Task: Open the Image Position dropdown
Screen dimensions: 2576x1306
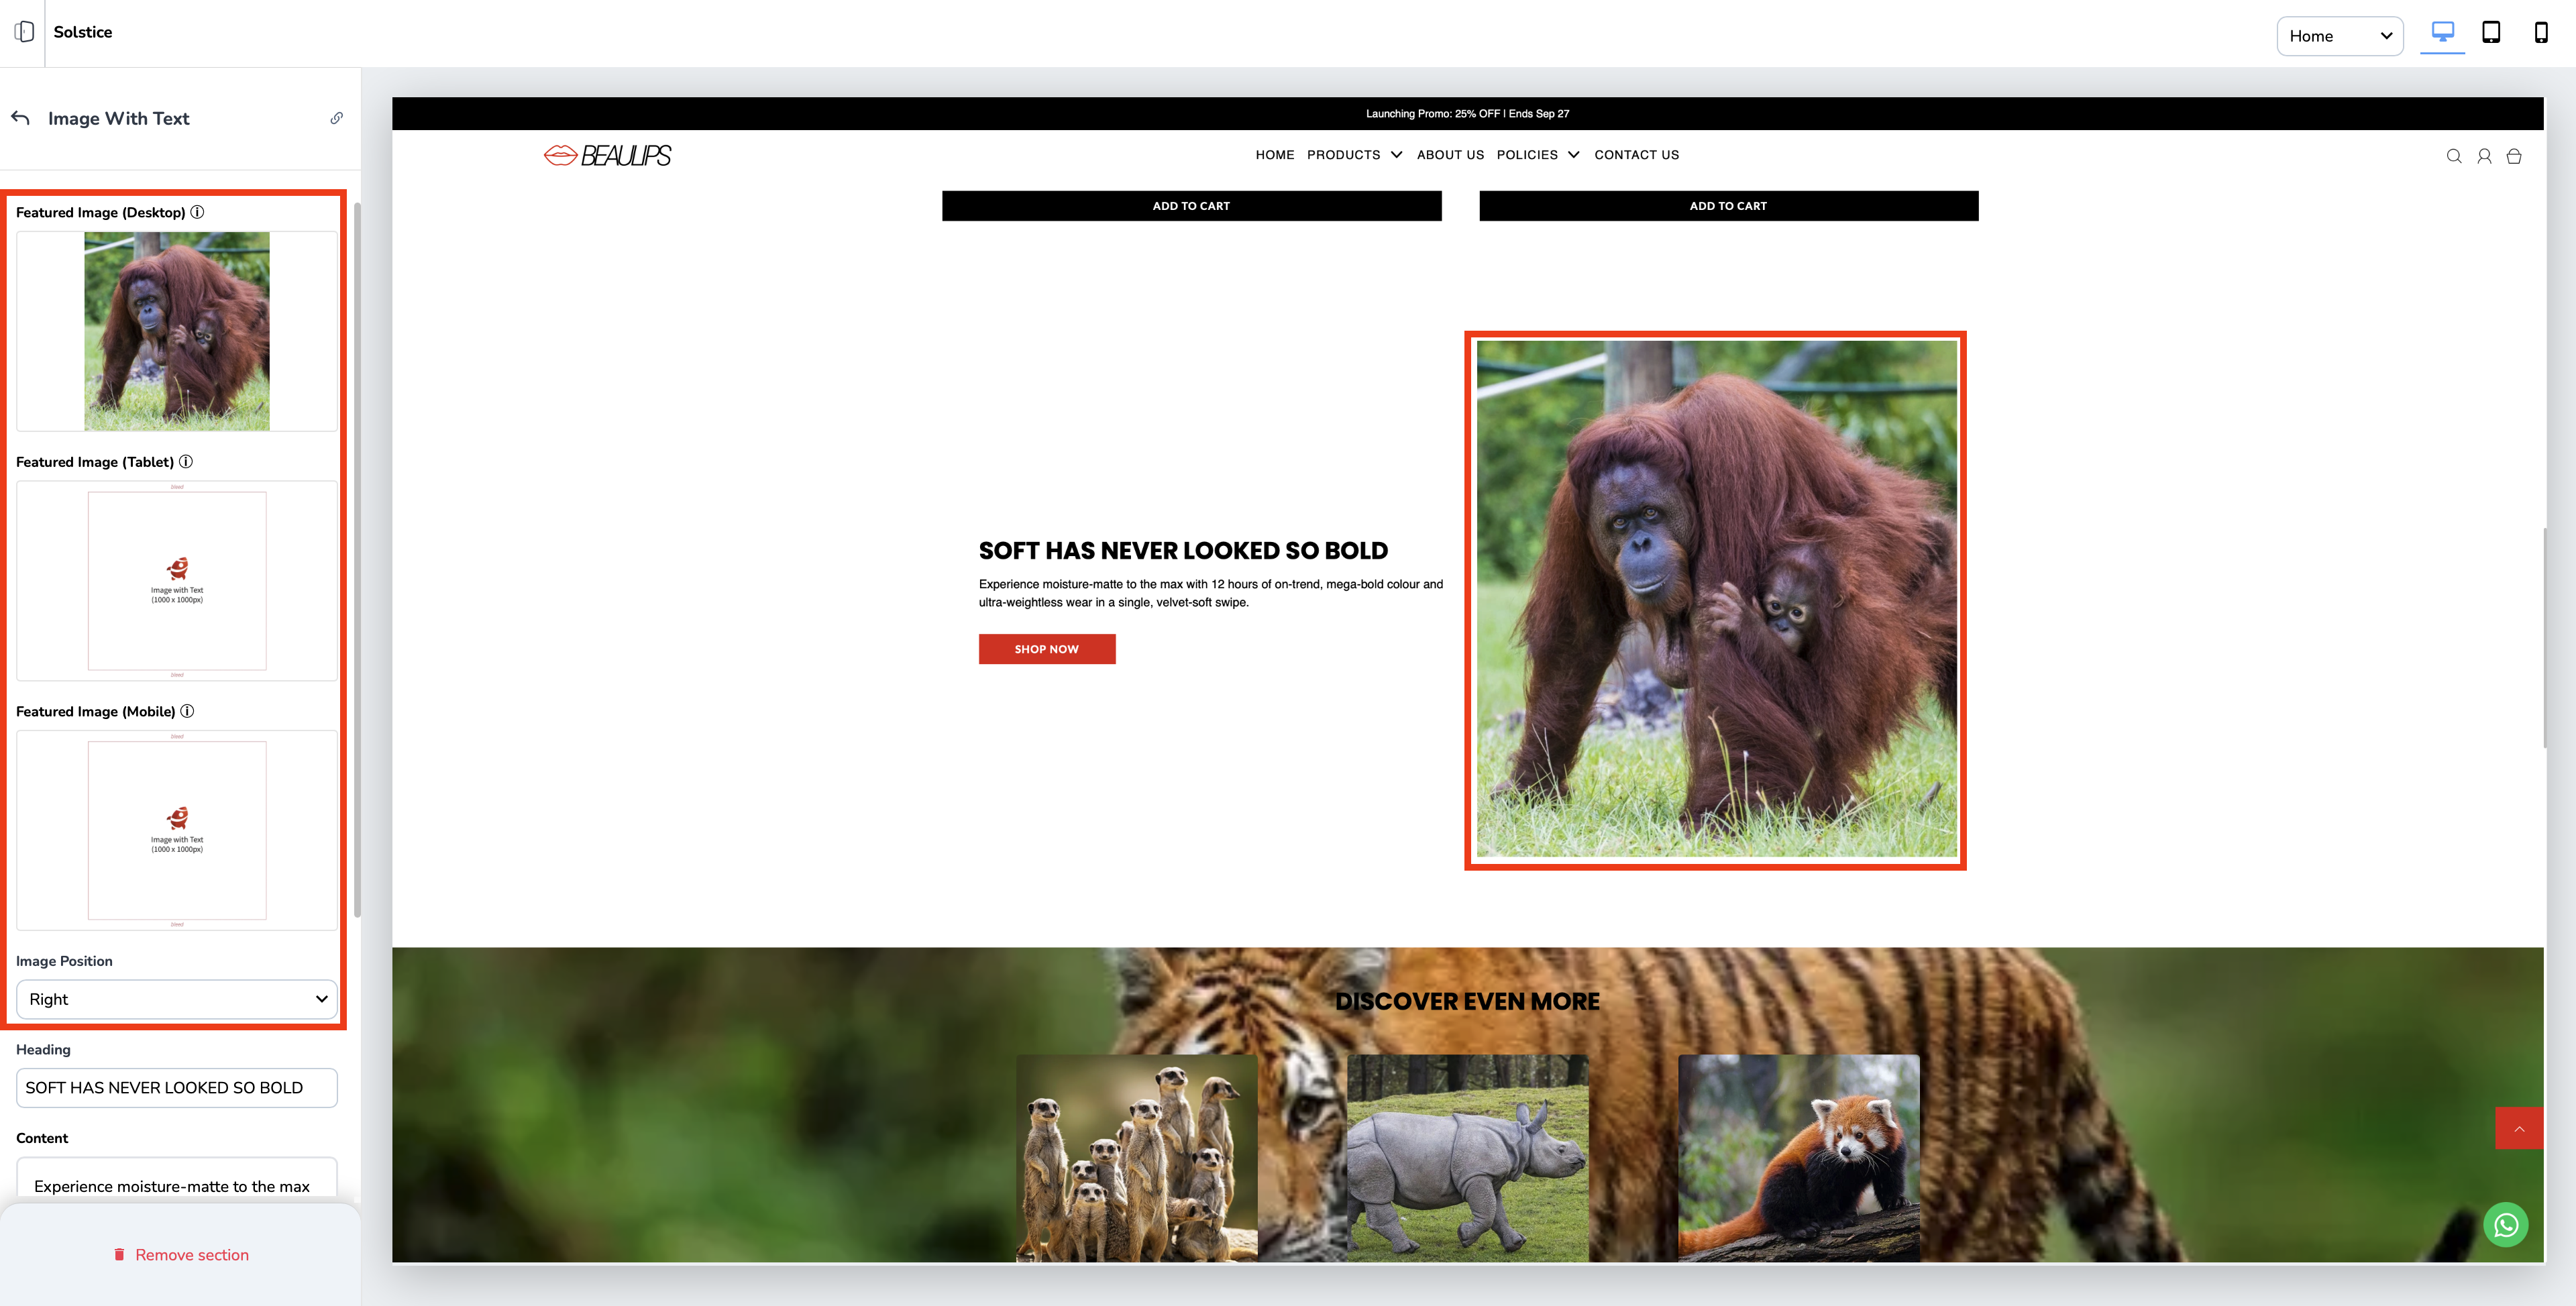Action: point(177,999)
